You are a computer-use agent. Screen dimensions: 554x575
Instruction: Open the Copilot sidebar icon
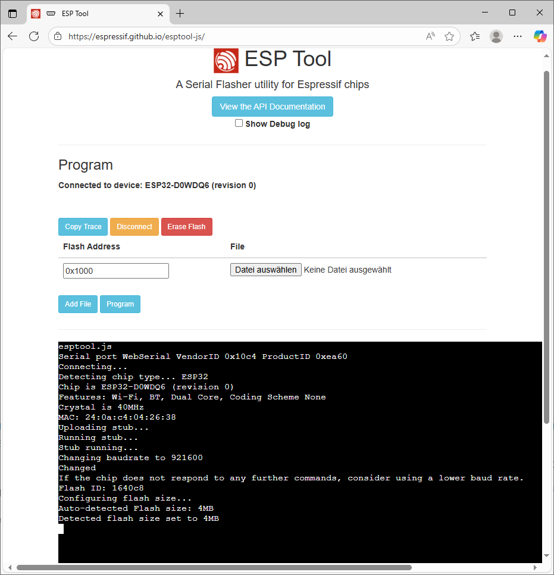[x=540, y=36]
